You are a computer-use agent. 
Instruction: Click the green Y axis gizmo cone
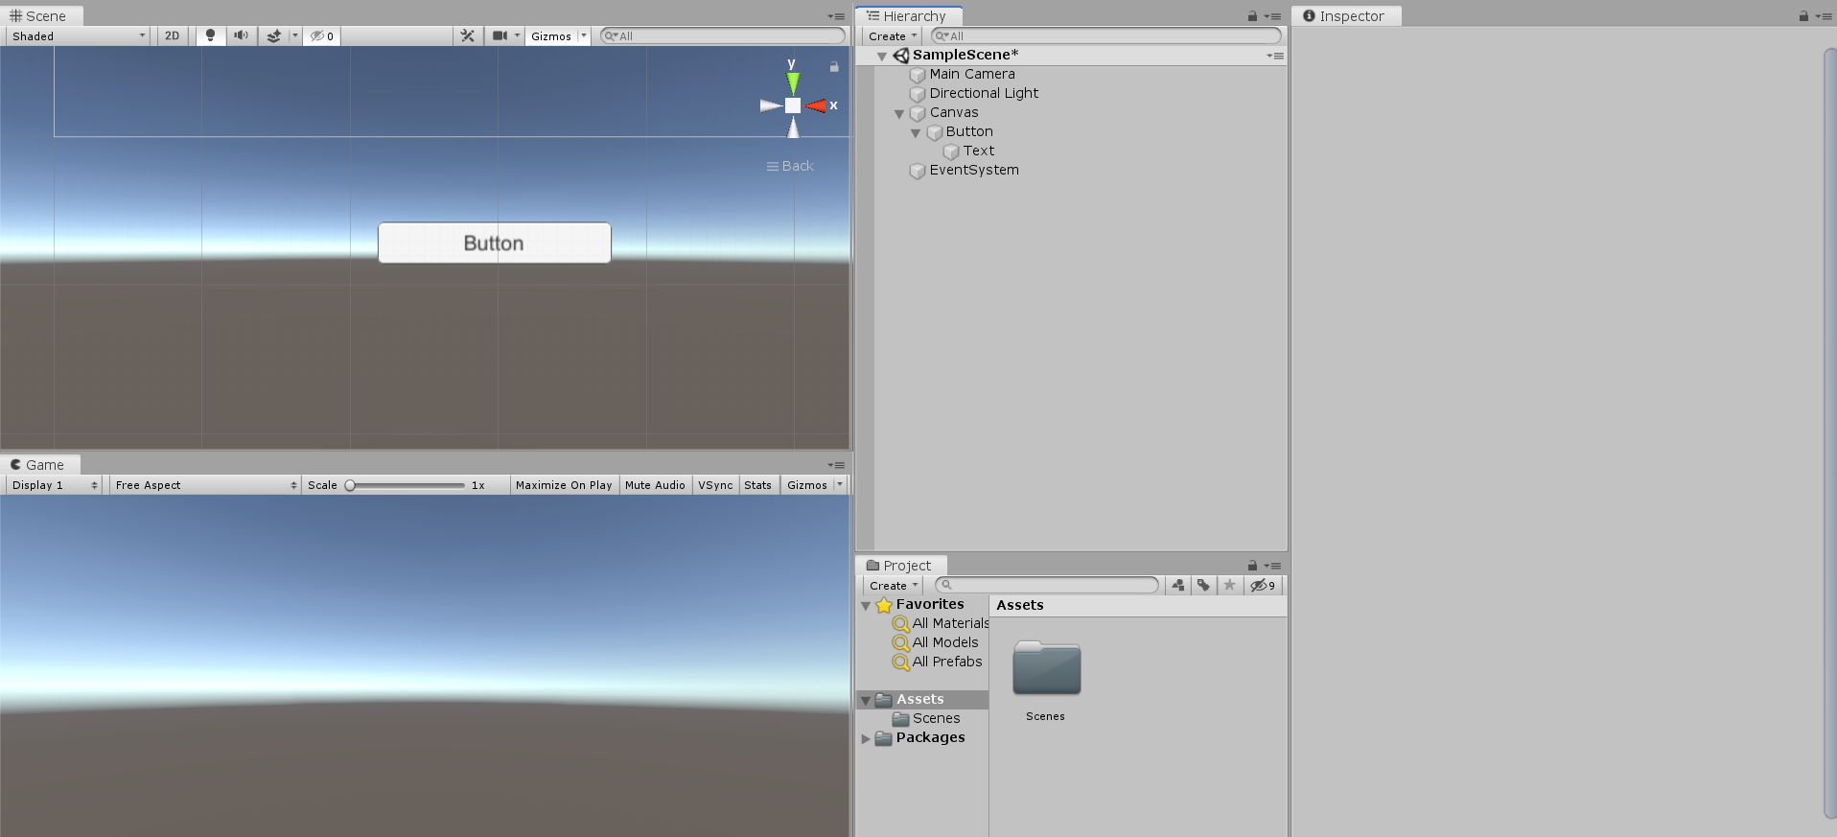point(793,81)
